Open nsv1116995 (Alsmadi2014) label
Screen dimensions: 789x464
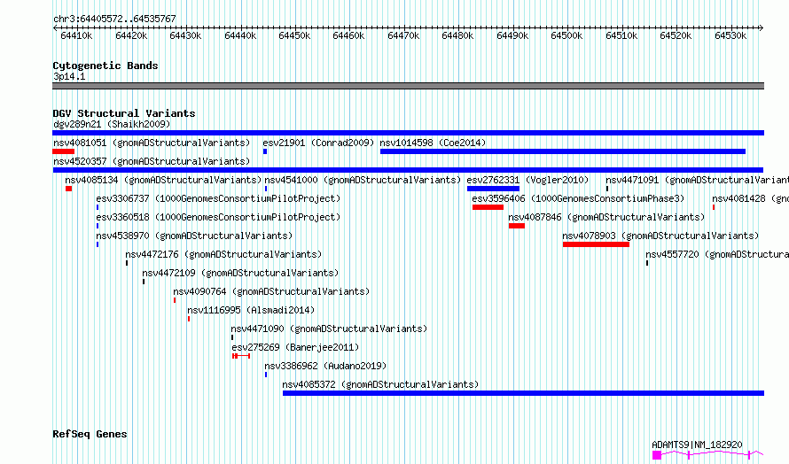(x=251, y=310)
